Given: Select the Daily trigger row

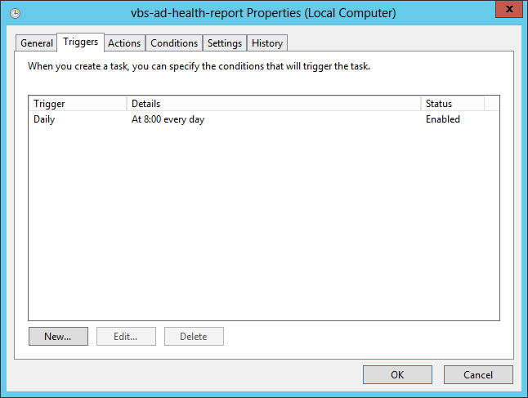Looking at the screenshot, I should (x=264, y=119).
